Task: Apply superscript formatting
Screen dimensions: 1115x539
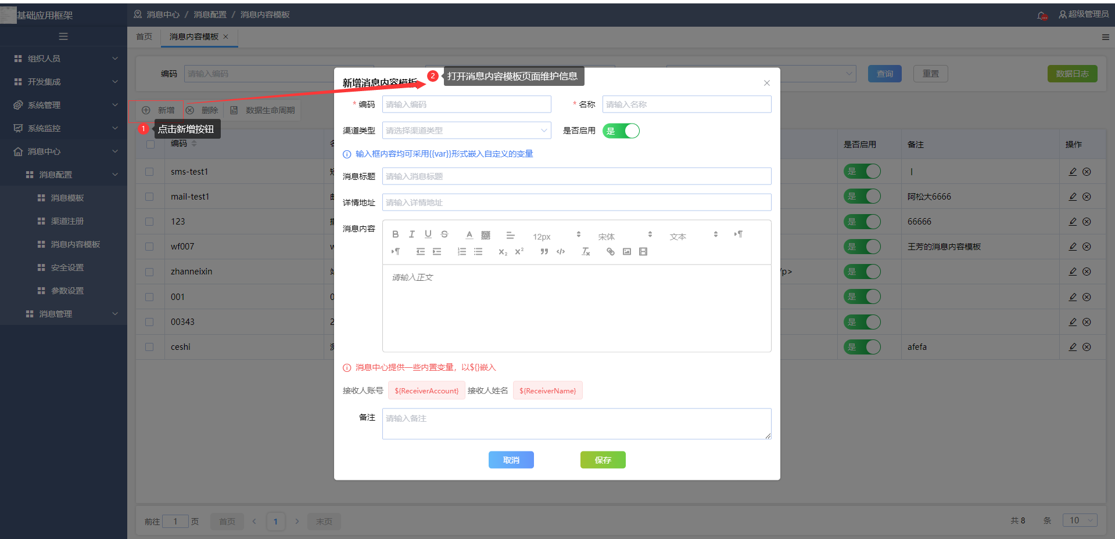Action: tap(519, 252)
